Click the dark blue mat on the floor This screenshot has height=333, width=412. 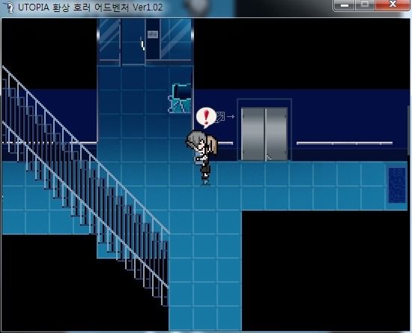(x=397, y=185)
